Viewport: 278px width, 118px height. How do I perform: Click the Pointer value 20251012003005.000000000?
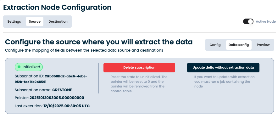click(57, 98)
